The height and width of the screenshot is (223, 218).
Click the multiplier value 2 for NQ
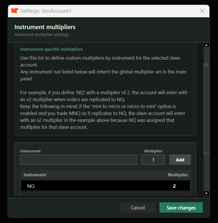click(x=174, y=186)
